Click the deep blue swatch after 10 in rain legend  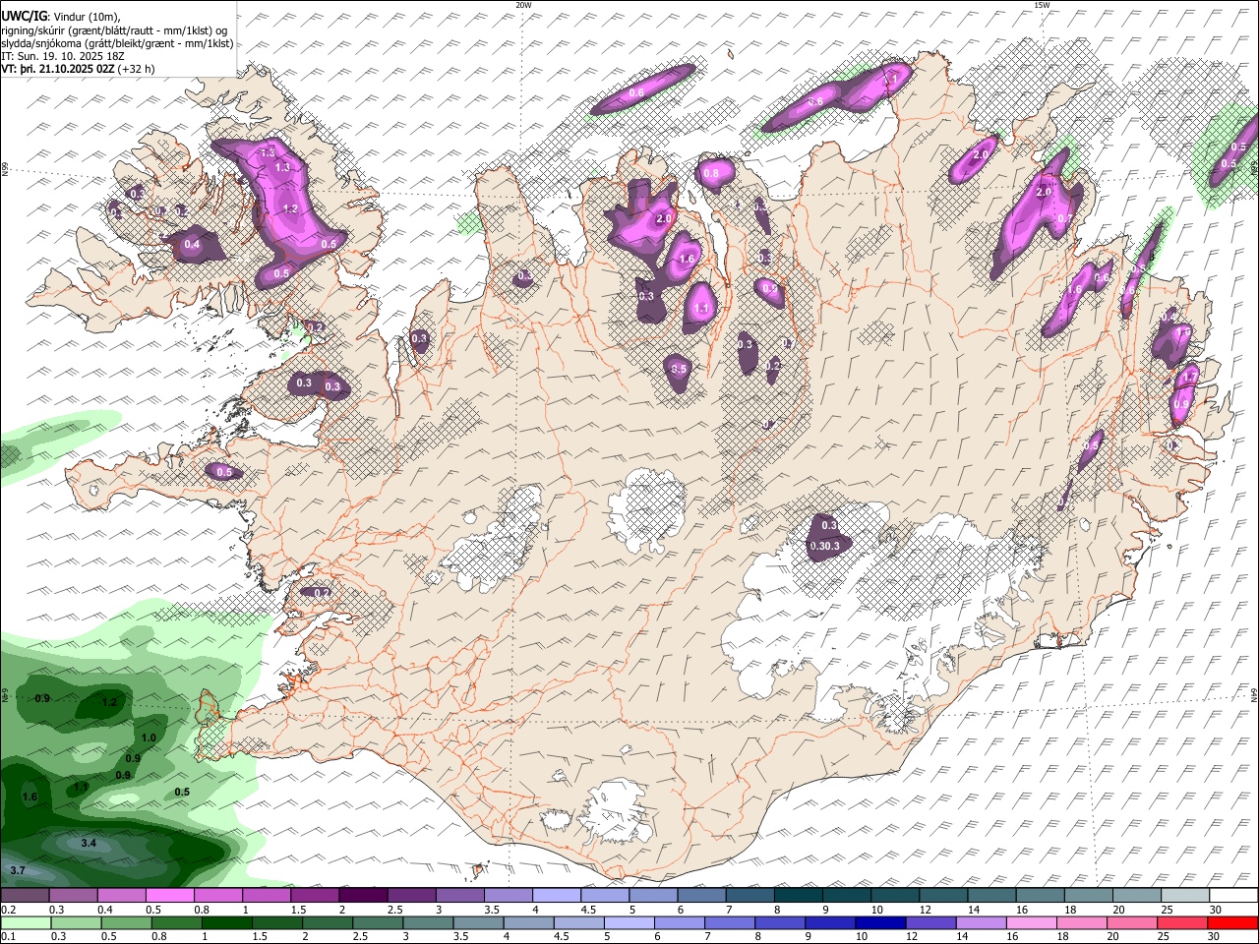click(x=881, y=922)
